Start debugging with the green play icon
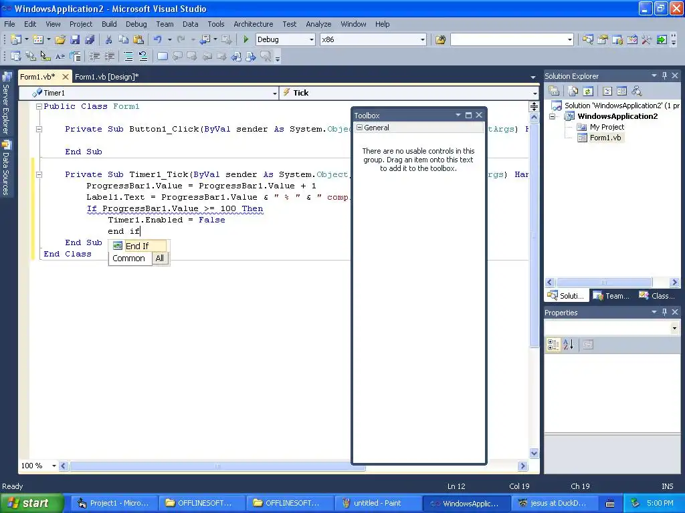 coord(246,39)
